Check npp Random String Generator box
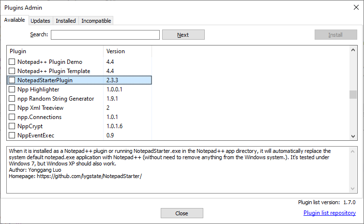The height and width of the screenshot is (224, 364). pos(12,98)
